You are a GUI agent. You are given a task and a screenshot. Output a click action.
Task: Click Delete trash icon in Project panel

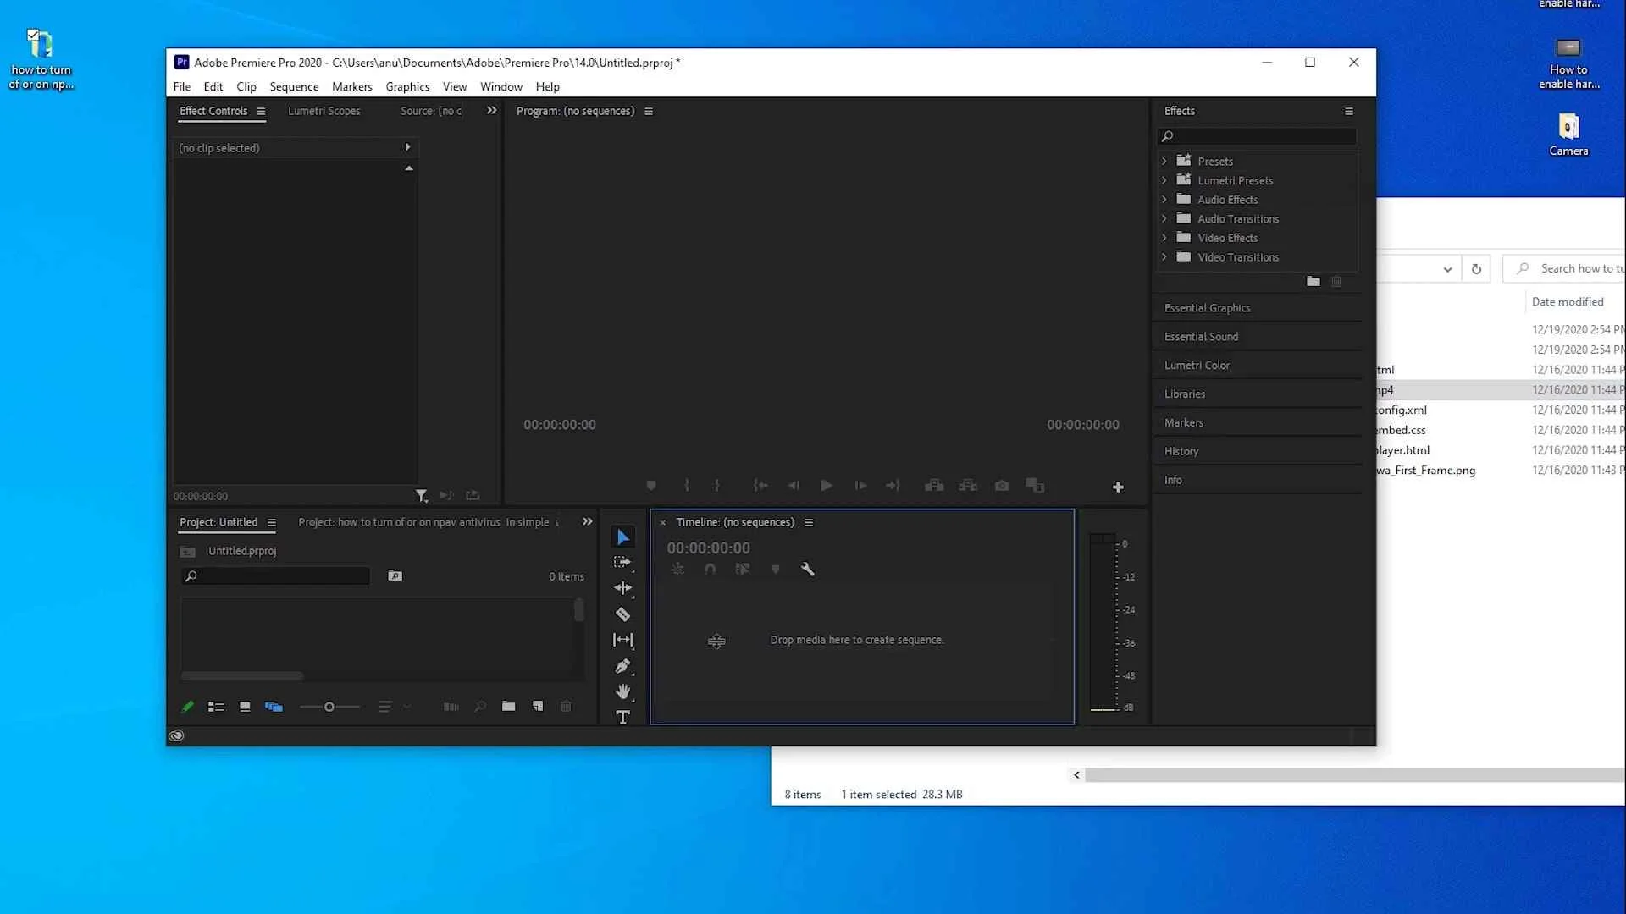[x=567, y=707]
